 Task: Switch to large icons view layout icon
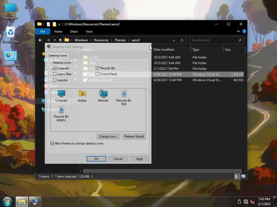pyautogui.click(x=243, y=176)
